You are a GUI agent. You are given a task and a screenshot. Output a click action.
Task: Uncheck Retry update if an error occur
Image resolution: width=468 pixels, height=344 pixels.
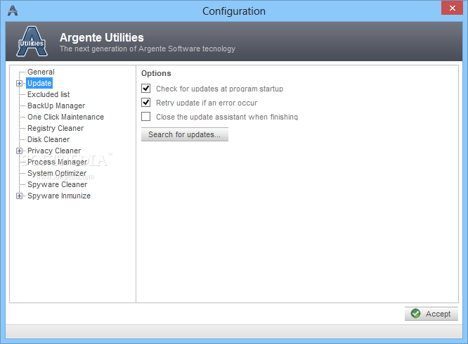pyautogui.click(x=145, y=103)
